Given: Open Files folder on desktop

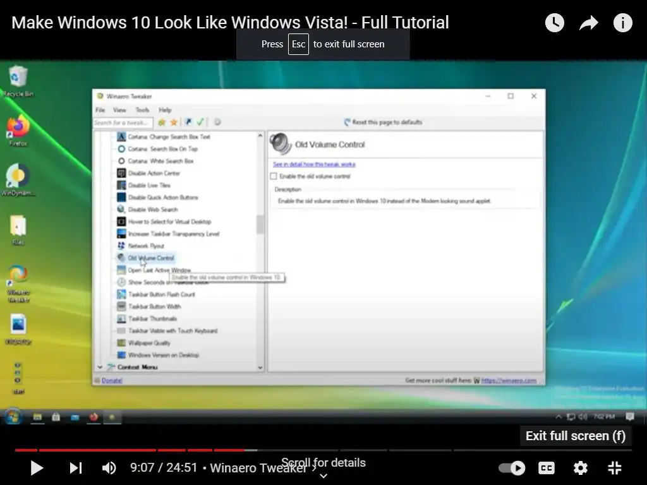Looking at the screenshot, I should pos(18,230).
